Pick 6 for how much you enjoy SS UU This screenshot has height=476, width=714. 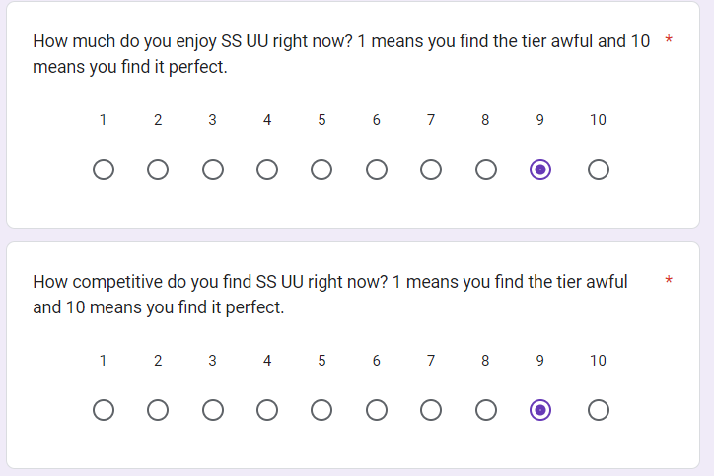click(377, 170)
